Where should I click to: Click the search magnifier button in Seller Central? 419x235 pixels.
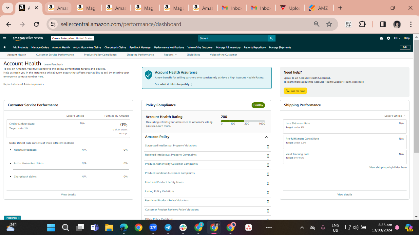point(271,38)
